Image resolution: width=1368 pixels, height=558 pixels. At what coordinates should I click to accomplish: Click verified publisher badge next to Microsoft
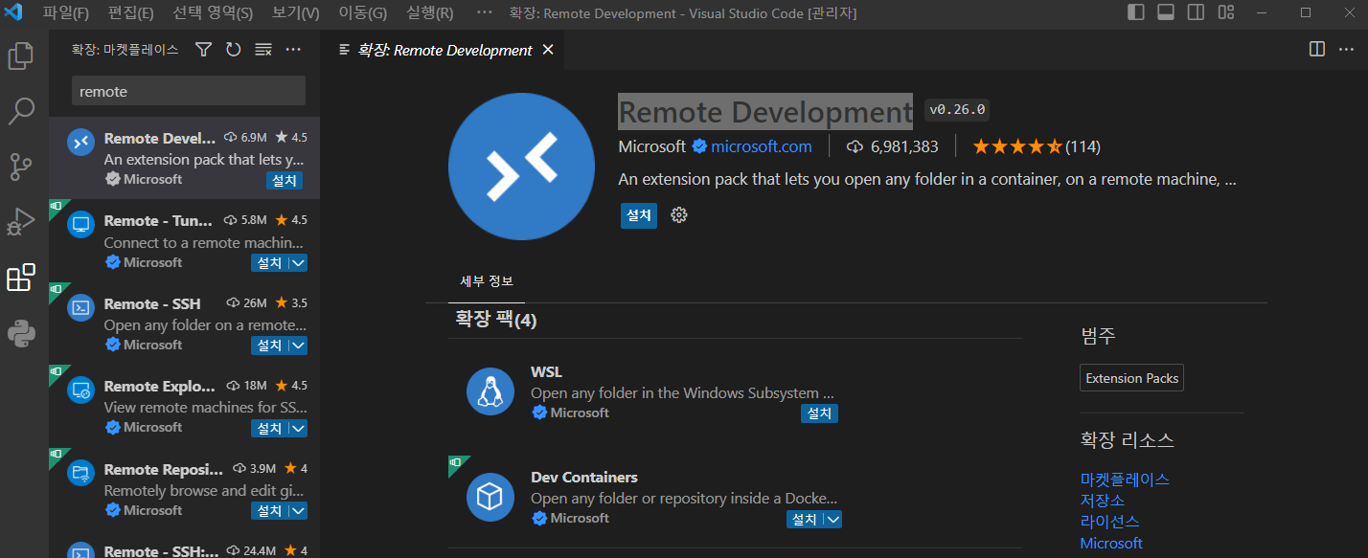coord(699,146)
